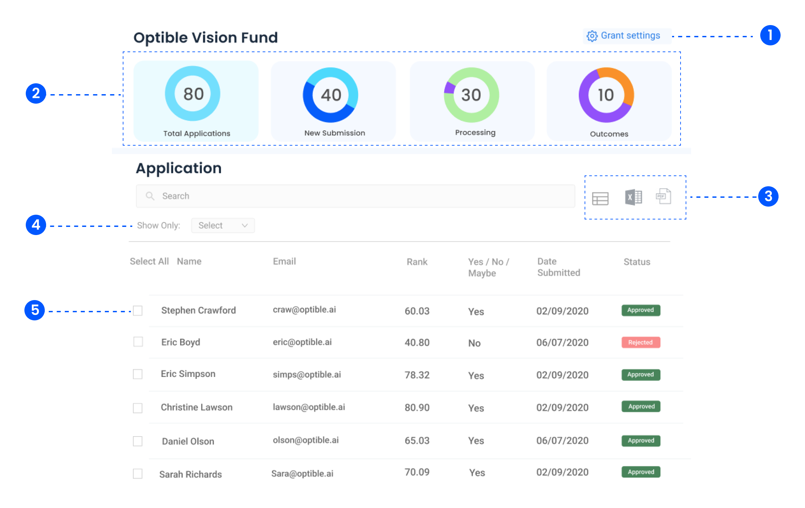Export applications as PDF icon
This screenshot has width=805, height=508.
point(663,196)
